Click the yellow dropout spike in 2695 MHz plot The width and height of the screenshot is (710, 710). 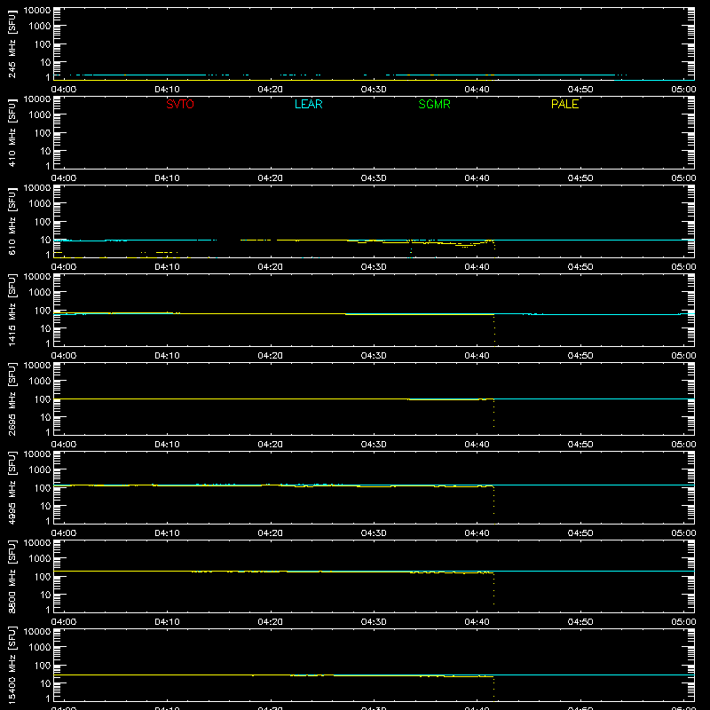(x=494, y=414)
